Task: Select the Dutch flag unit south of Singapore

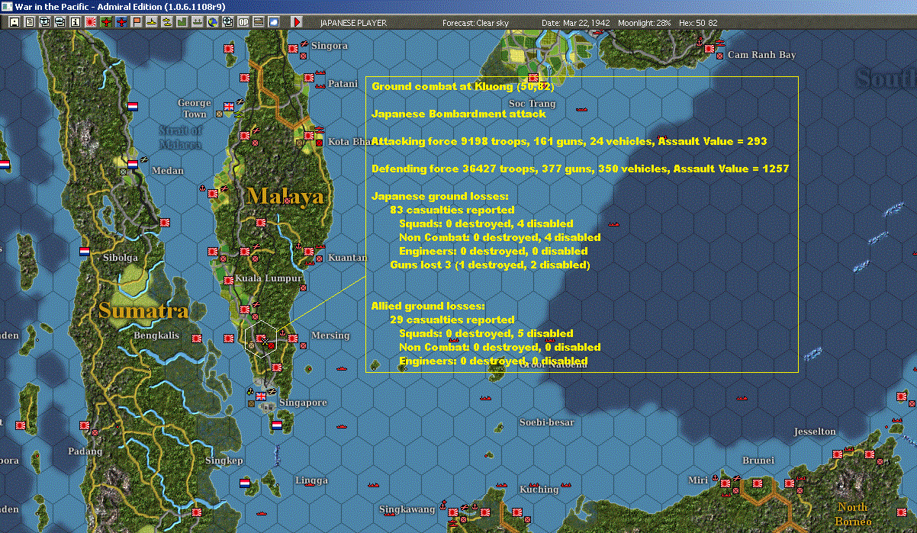Action: 276,425
